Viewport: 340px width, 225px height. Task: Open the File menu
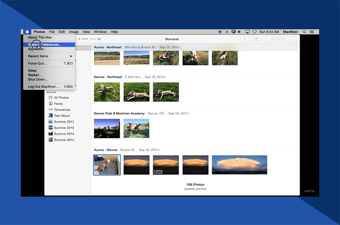pyautogui.click(x=52, y=32)
